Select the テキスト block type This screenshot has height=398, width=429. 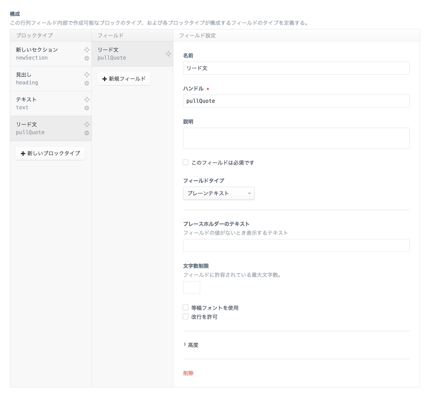[x=45, y=104]
